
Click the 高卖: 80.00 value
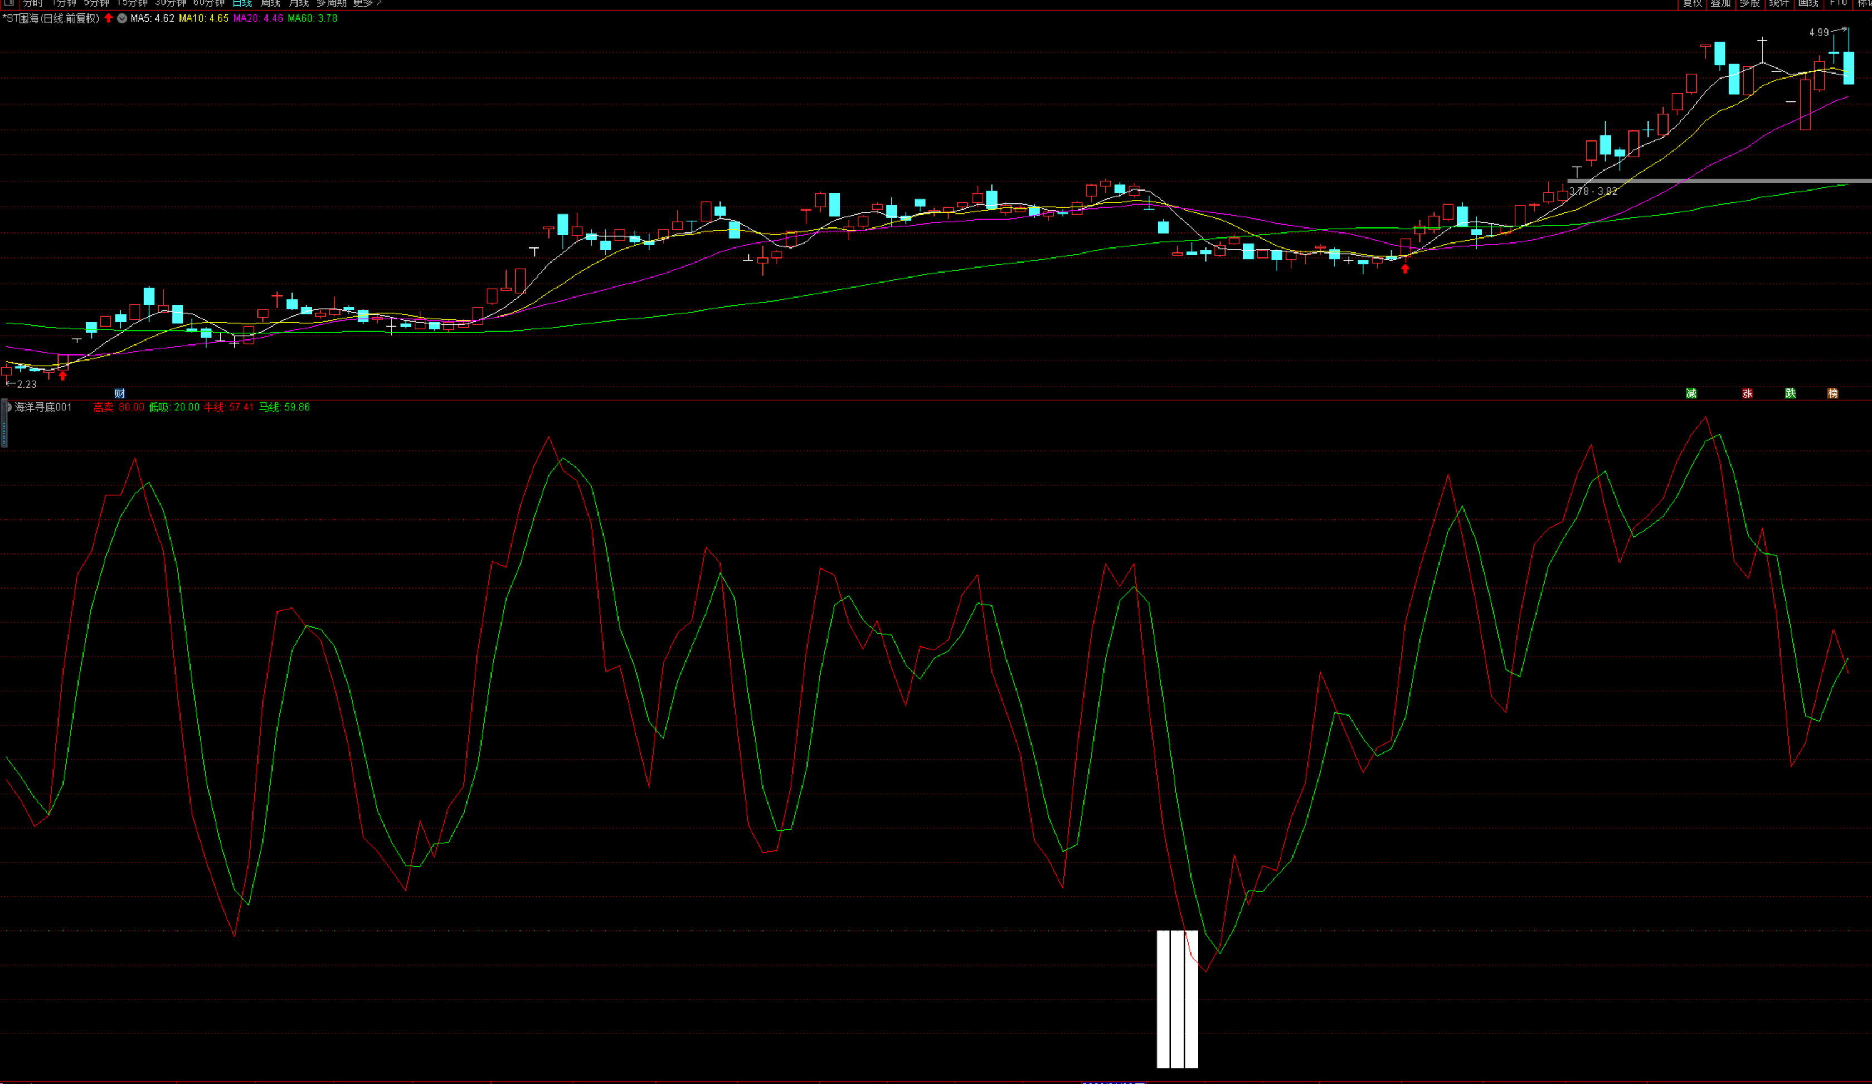click(119, 407)
